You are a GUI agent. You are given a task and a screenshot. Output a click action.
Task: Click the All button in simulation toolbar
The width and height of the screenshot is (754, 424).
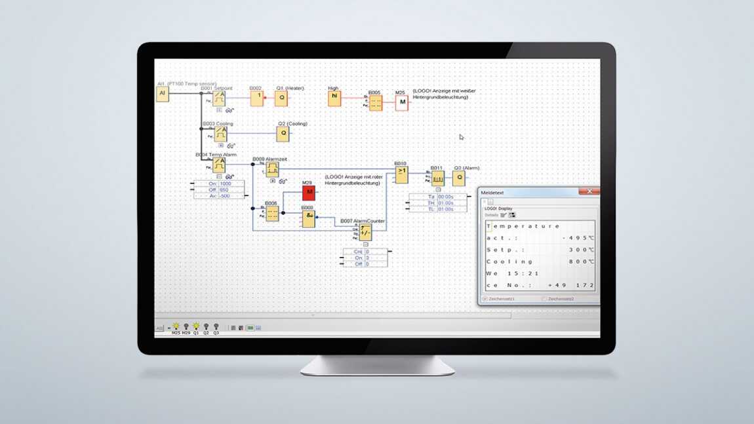click(159, 328)
